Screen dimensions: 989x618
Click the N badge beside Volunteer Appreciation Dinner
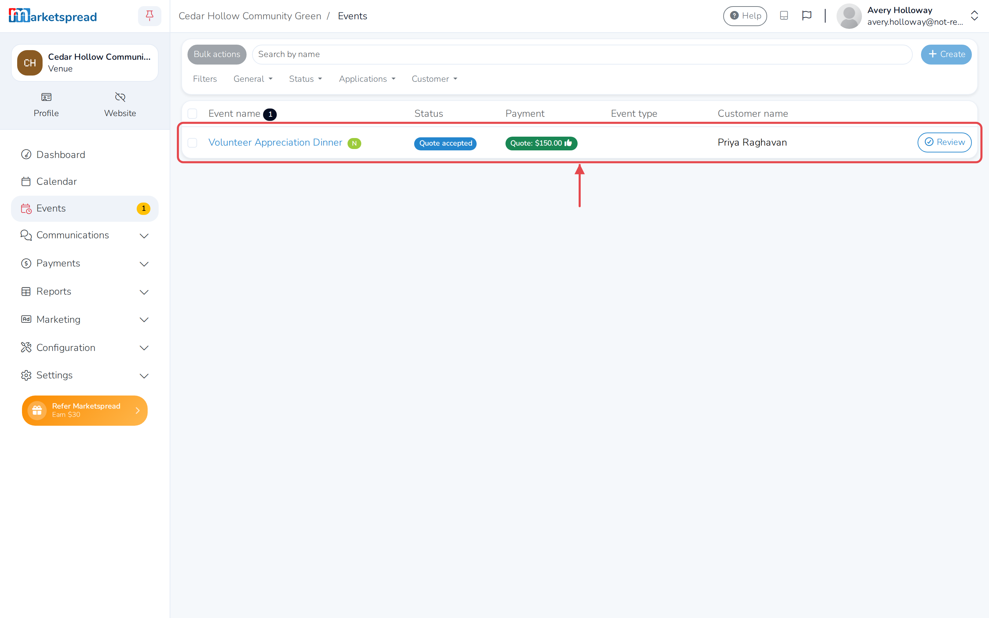(x=354, y=144)
